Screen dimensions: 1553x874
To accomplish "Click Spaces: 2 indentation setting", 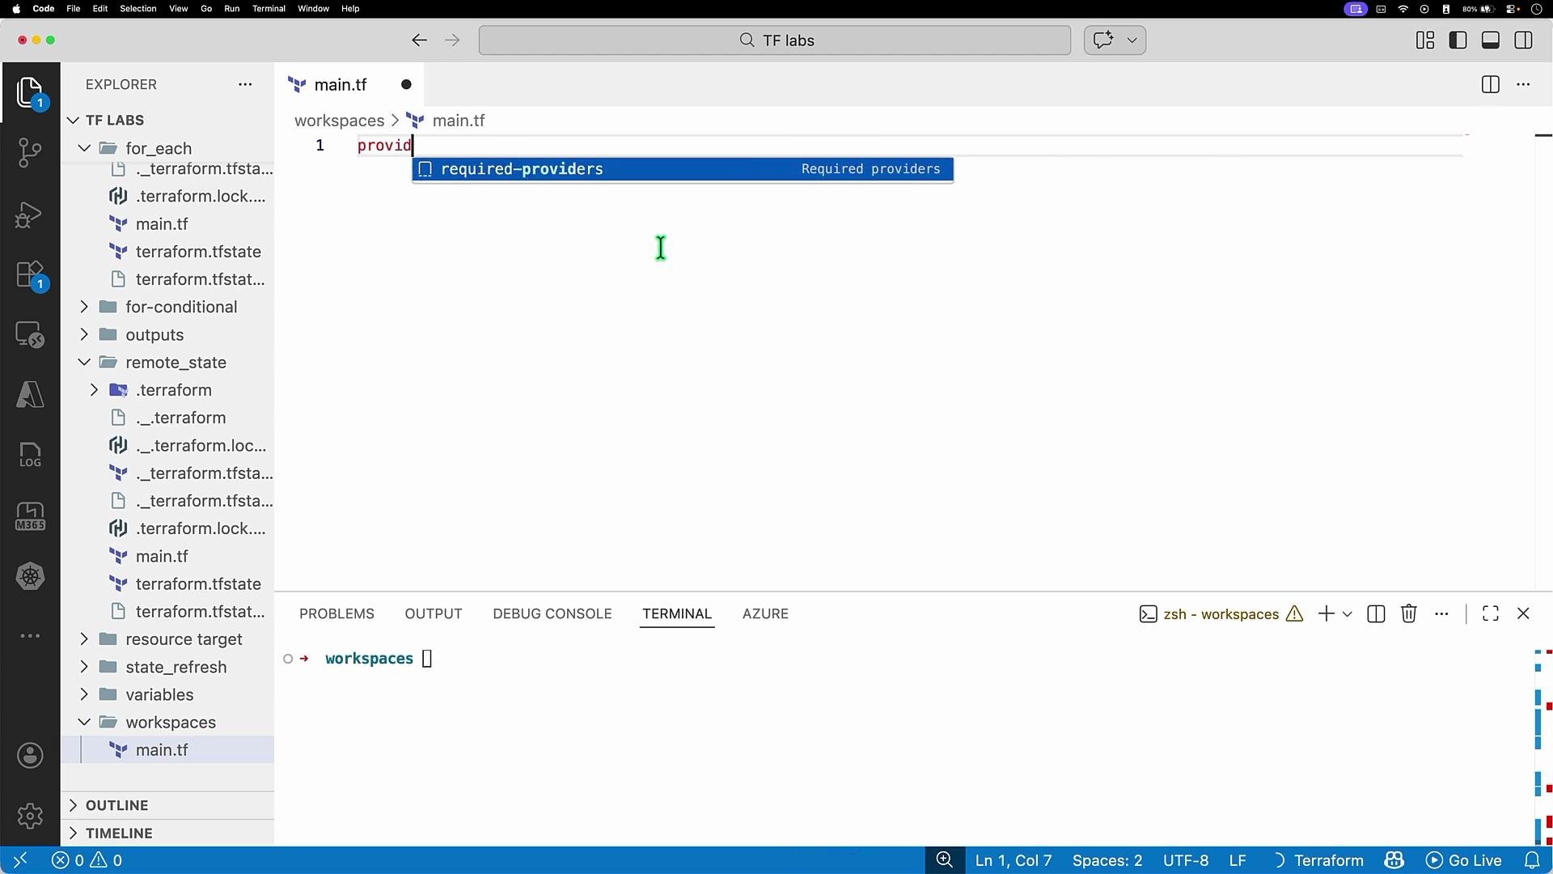I will pyautogui.click(x=1107, y=860).
